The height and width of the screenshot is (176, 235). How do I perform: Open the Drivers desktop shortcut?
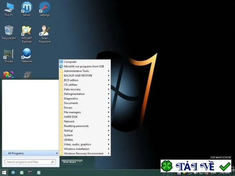click(x=9, y=56)
